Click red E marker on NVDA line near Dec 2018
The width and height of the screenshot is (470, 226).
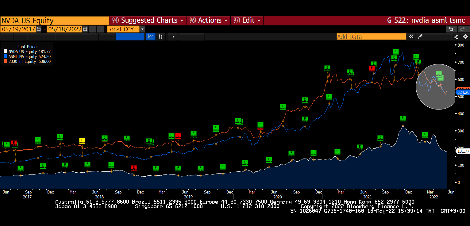click(133, 168)
